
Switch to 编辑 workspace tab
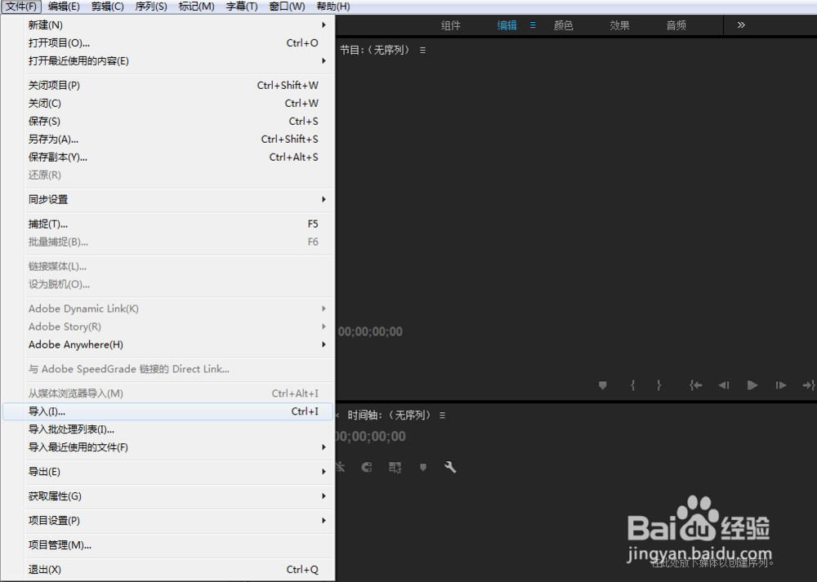(x=507, y=25)
